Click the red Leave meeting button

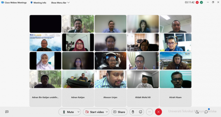158,112
